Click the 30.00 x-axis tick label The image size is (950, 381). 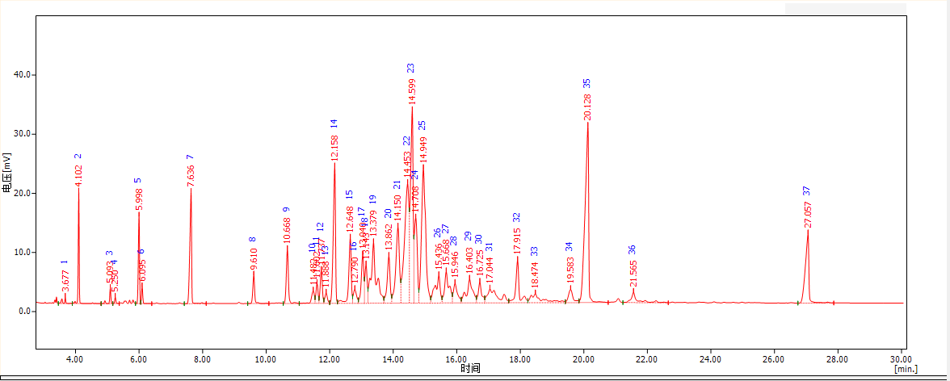tap(901, 358)
